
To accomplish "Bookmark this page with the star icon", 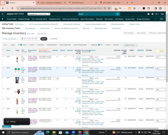I will tap(109, 8).
